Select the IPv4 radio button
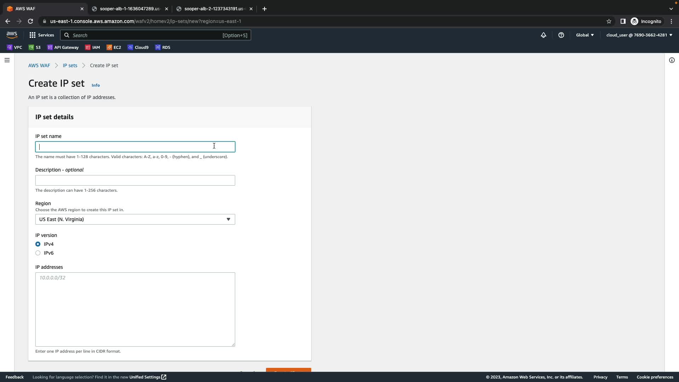The height and width of the screenshot is (382, 679). coord(38,244)
